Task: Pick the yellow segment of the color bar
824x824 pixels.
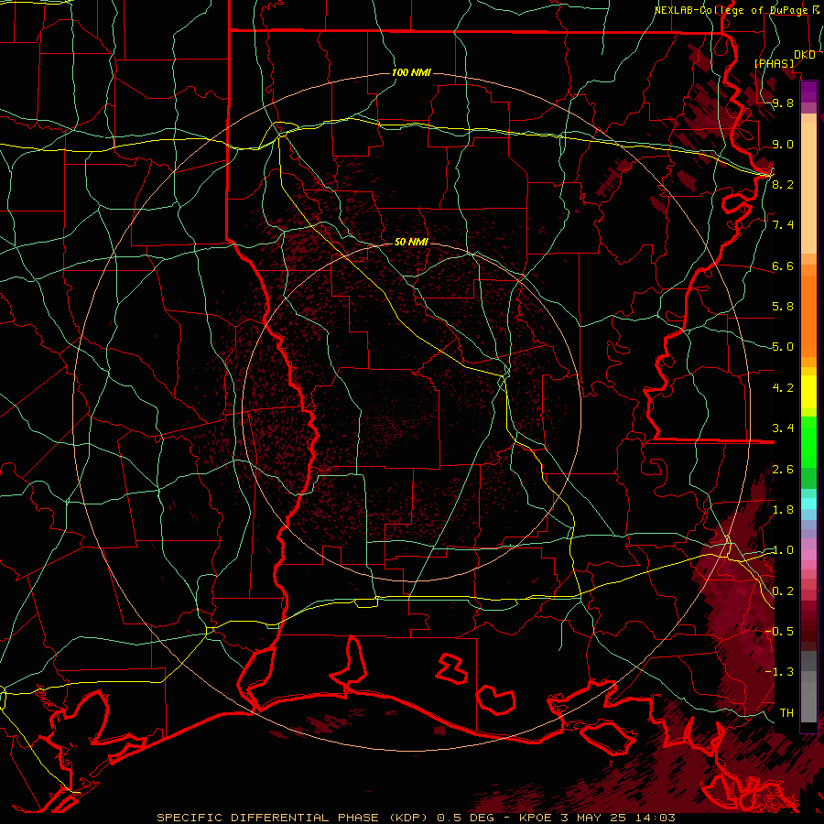Action: (x=808, y=392)
